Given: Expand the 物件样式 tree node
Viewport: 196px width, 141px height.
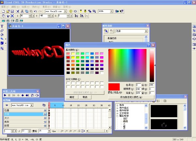Looking at the screenshot, I should [x=117, y=108].
